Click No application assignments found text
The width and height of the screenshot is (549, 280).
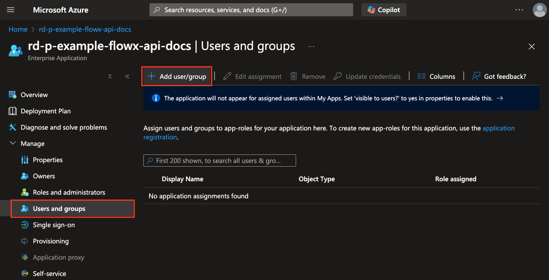pos(198,196)
